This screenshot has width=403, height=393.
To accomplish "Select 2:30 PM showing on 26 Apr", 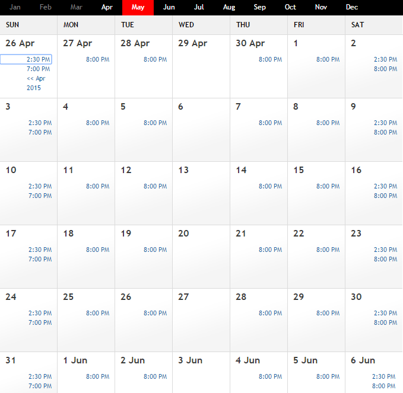I will click(39, 59).
